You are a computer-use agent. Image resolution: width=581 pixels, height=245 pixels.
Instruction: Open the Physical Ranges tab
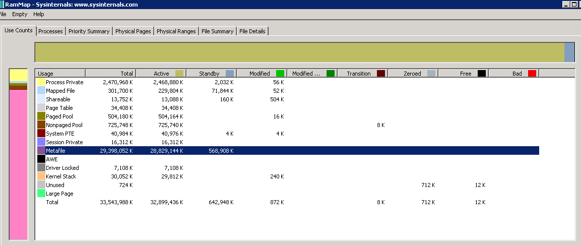176,31
